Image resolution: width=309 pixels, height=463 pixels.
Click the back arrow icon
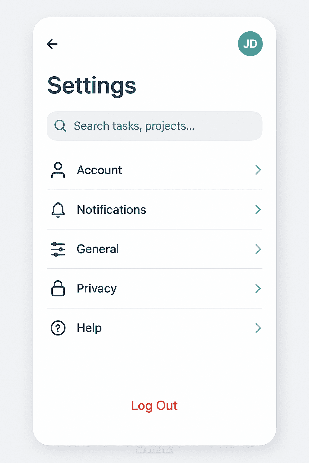[x=52, y=44]
